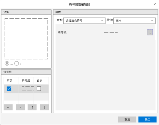This screenshot has width=159, height=125.
Task: Confirm with the 确定 button
Action: click(x=147, y=120)
